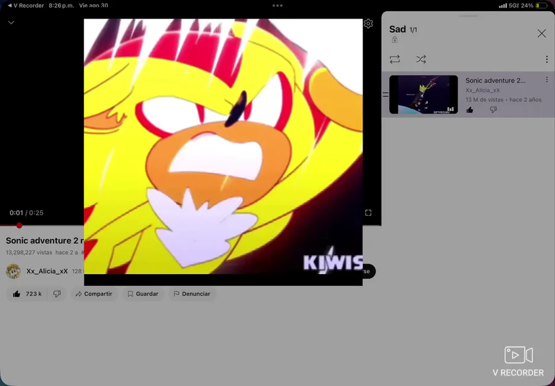Collapse the video player with the down chevron
The image size is (555, 386).
pos(11,23)
